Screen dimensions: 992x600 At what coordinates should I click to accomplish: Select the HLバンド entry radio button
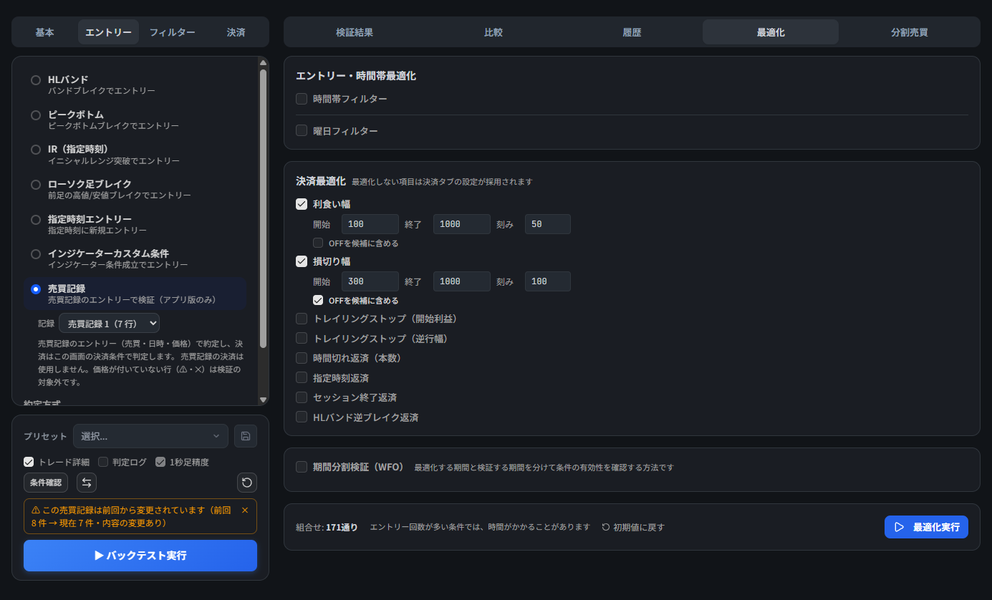[36, 80]
